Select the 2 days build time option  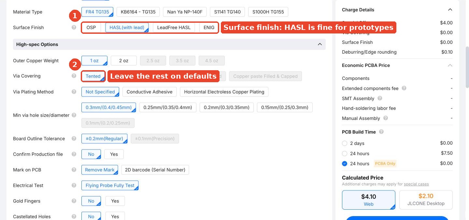click(345, 143)
